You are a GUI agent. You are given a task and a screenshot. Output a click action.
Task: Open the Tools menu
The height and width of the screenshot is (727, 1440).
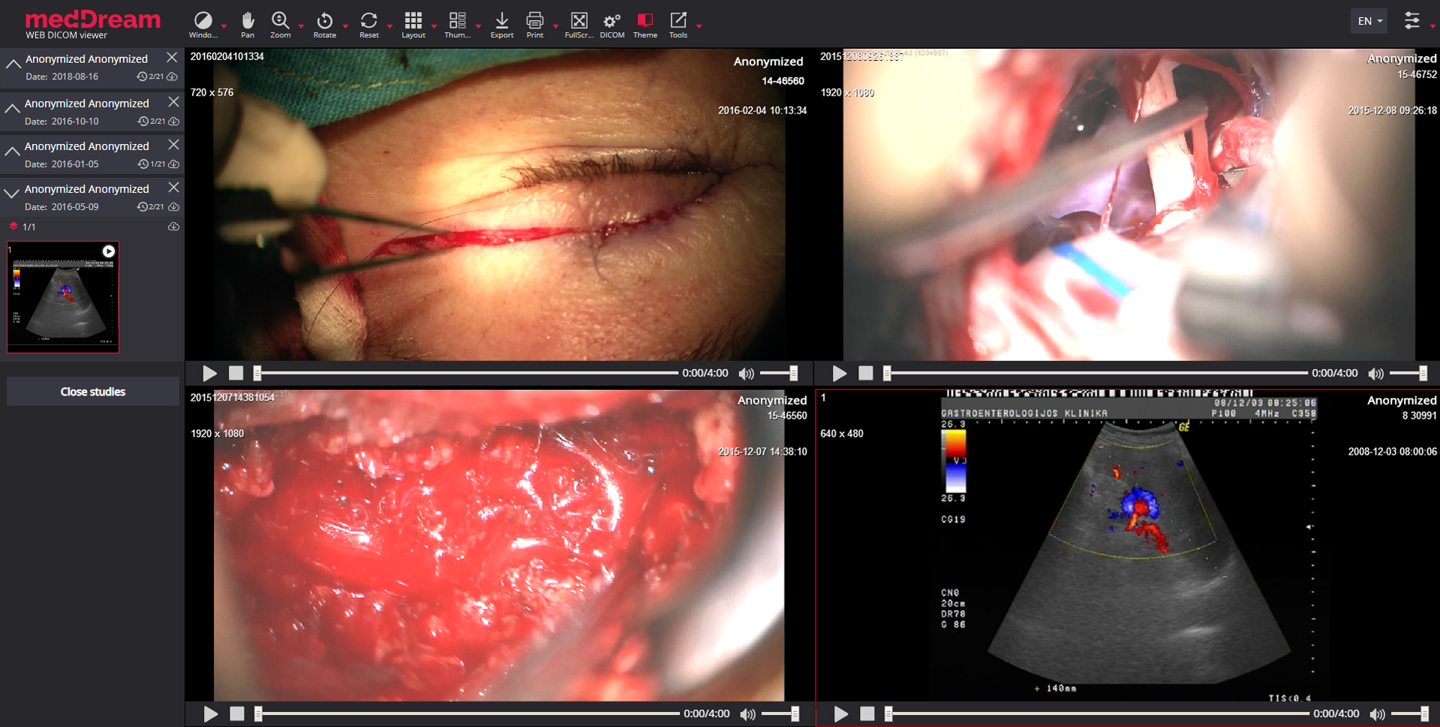678,22
